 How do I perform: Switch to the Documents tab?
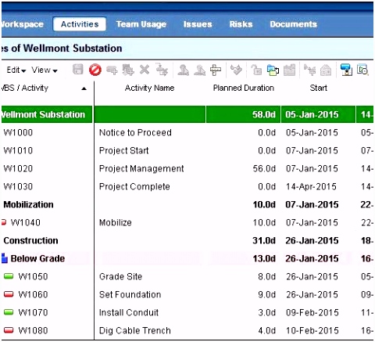coord(294,24)
